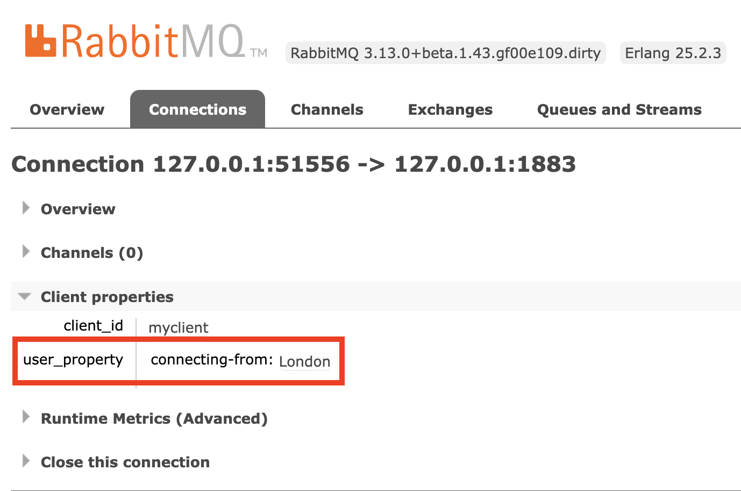Image resolution: width=741 pixels, height=491 pixels.
Task: Click the Close this connection heading
Action: 125,462
